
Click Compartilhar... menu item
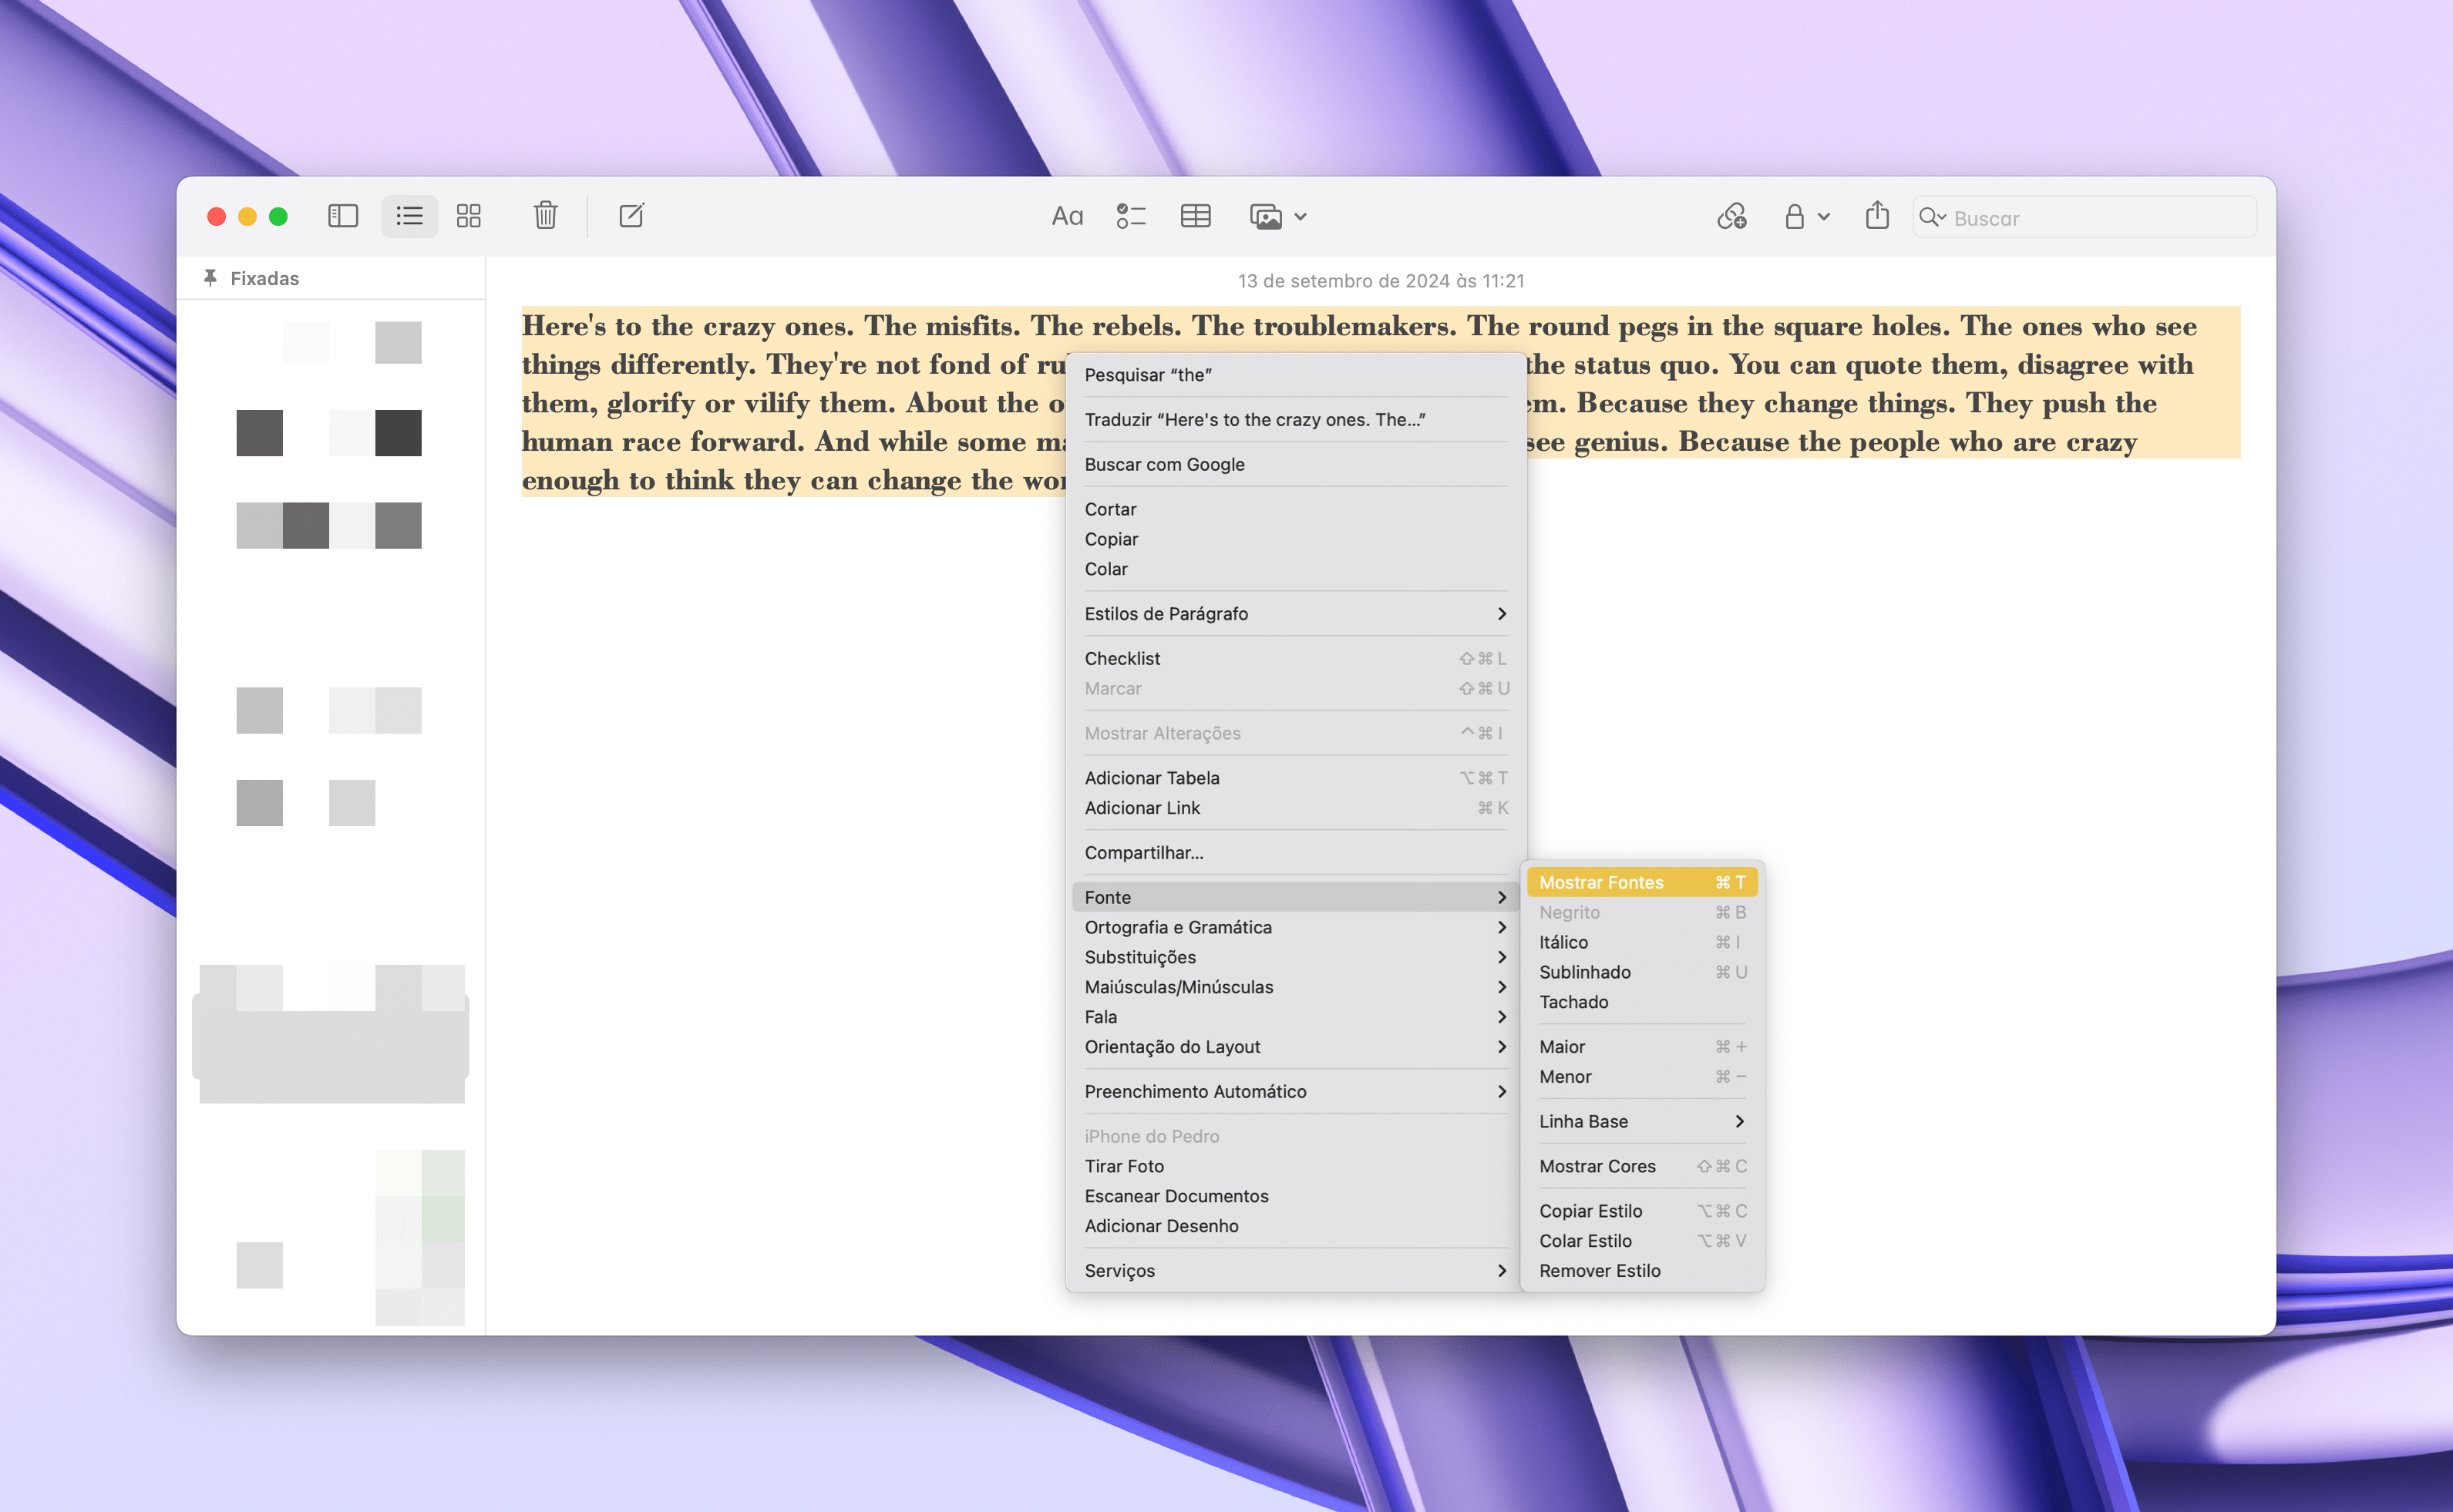(x=1296, y=853)
